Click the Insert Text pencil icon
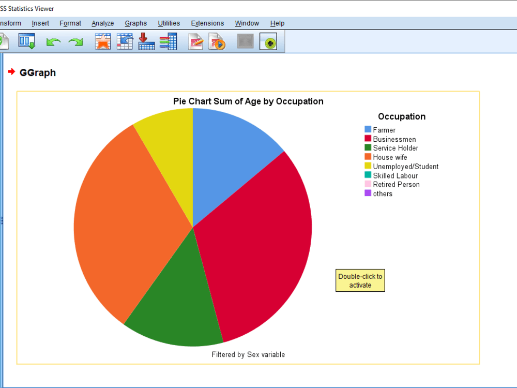 tap(195, 42)
